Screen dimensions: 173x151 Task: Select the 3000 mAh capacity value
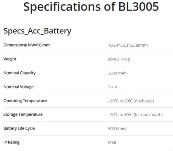point(117,73)
